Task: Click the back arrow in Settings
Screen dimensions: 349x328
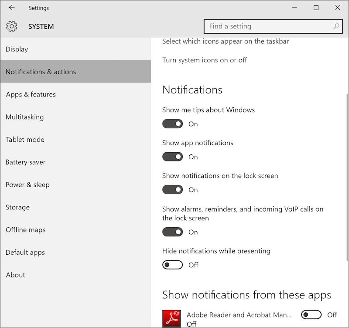Action: coord(12,8)
